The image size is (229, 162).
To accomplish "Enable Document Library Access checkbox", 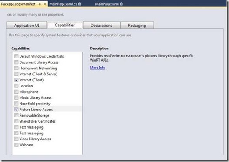I will click(17, 62).
